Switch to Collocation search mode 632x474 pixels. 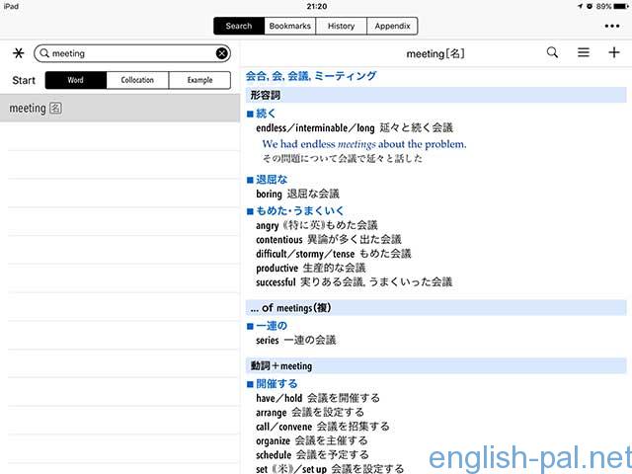pyautogui.click(x=137, y=81)
